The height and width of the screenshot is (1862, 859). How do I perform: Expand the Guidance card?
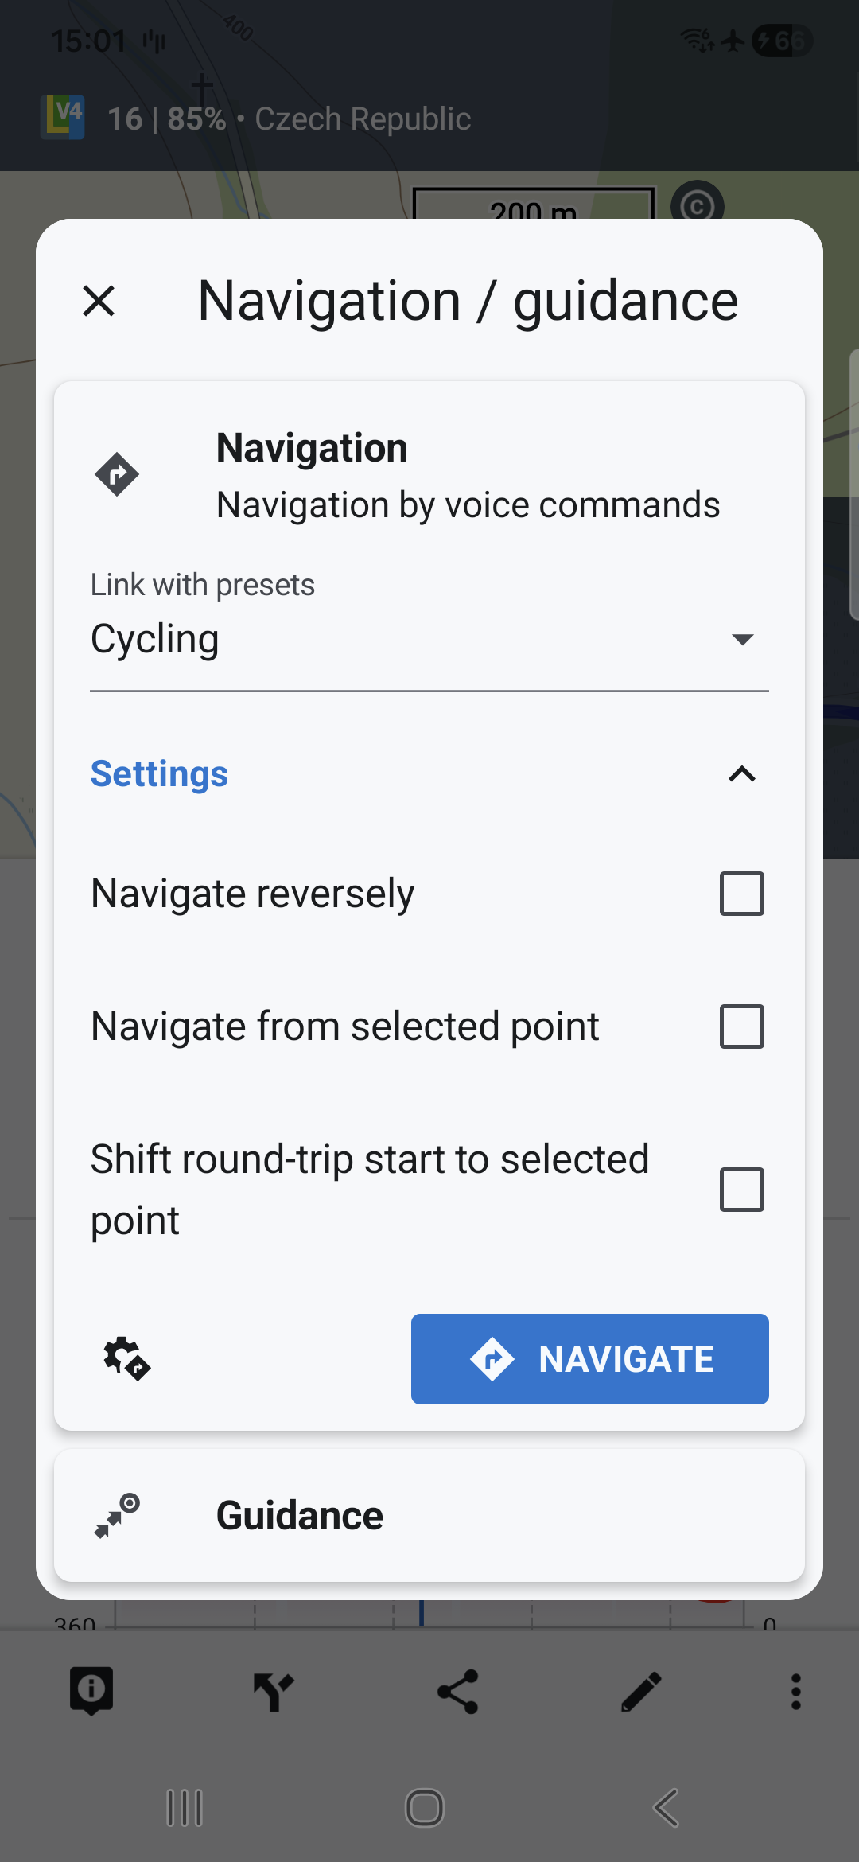point(429,1515)
